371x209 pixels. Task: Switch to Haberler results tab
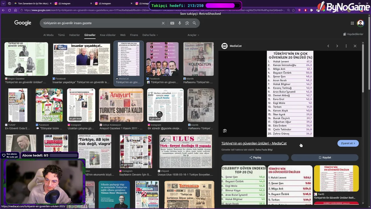click(74, 35)
